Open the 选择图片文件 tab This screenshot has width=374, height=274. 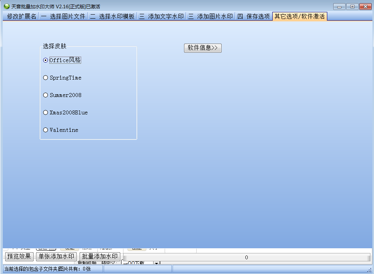point(63,16)
